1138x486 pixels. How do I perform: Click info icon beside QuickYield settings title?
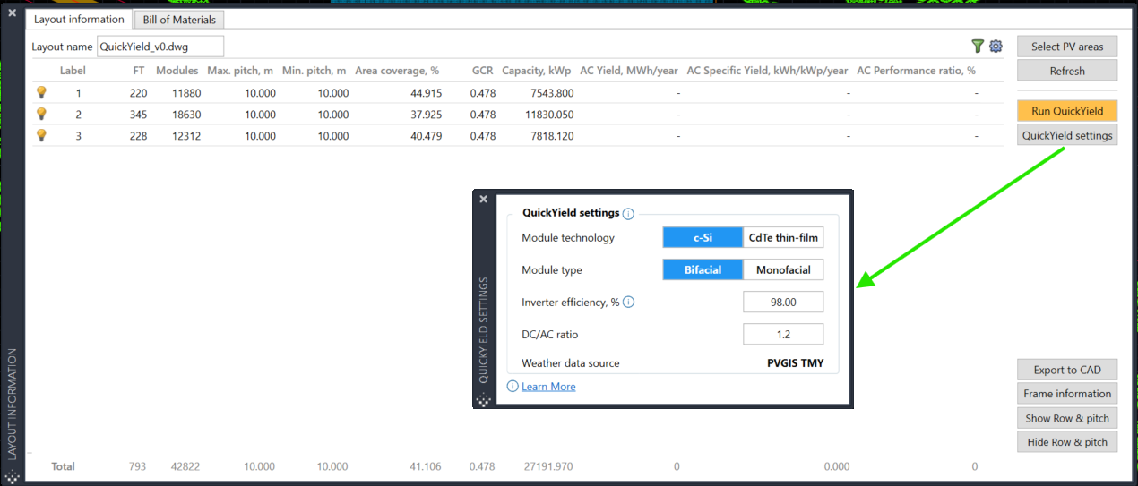(628, 214)
